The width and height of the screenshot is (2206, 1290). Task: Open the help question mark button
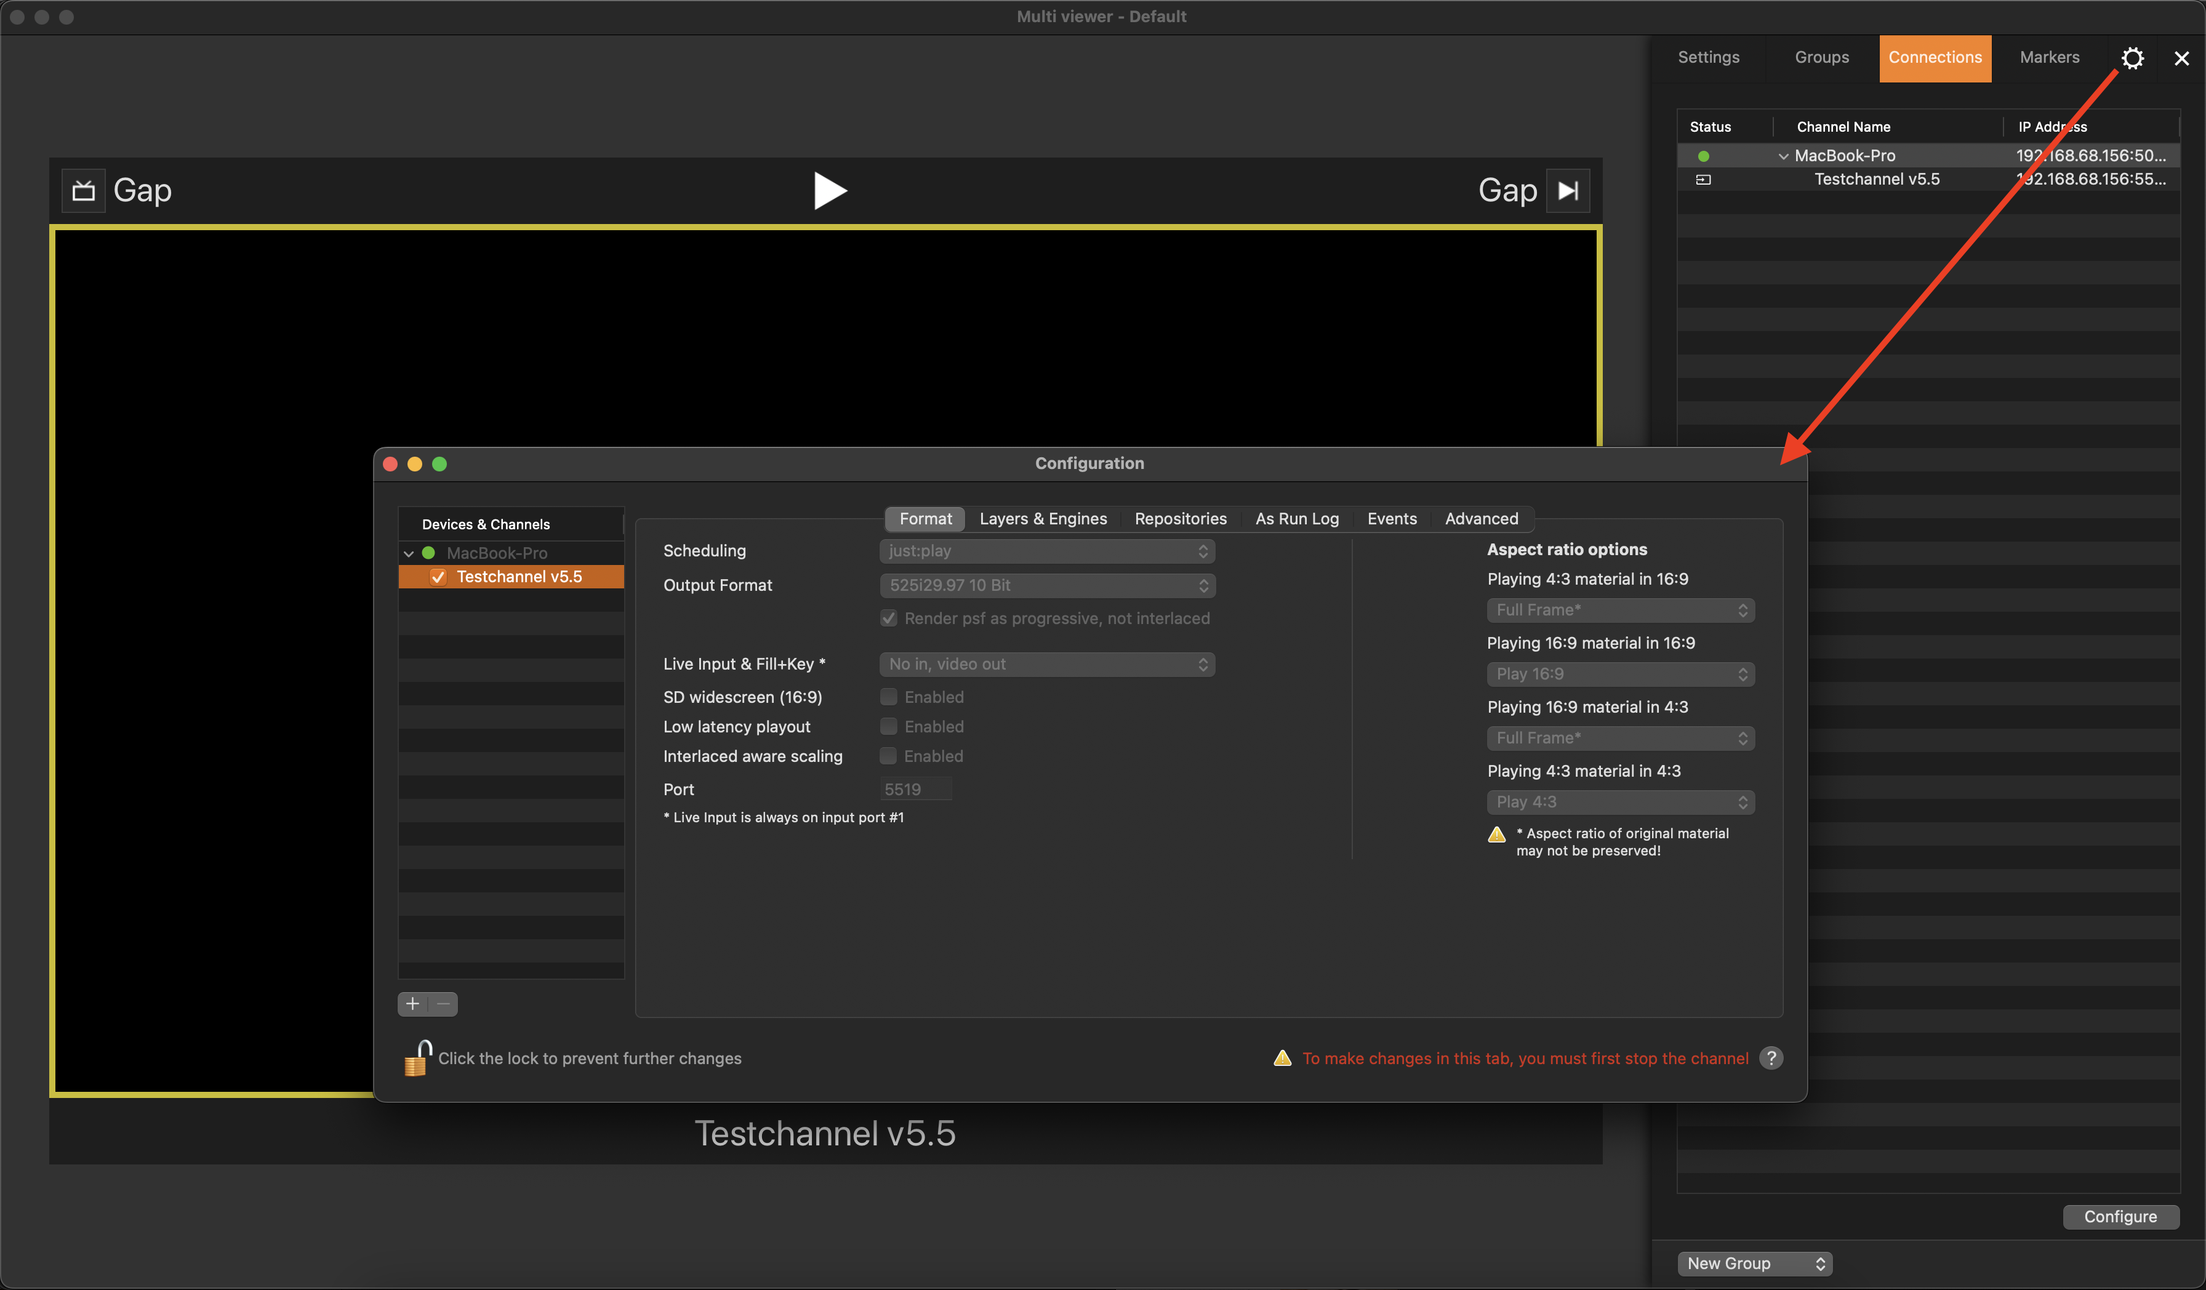coord(1771,1058)
